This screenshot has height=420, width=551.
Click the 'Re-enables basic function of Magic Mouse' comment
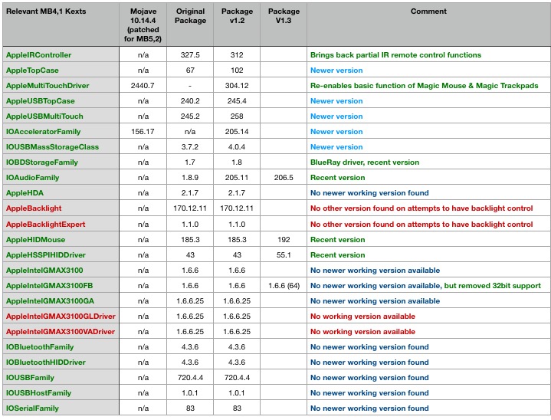[x=424, y=86]
